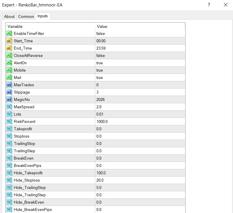Click the integer icon beside MaxTrades
This screenshot has height=213, width=233.
tap(9, 85)
